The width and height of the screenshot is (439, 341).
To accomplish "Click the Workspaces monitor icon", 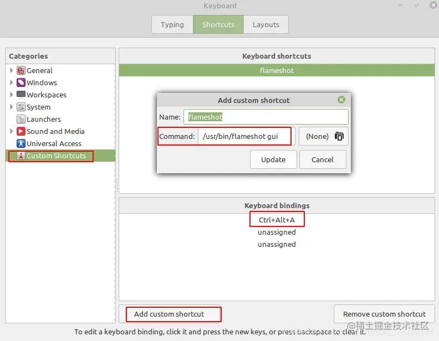I will point(21,95).
